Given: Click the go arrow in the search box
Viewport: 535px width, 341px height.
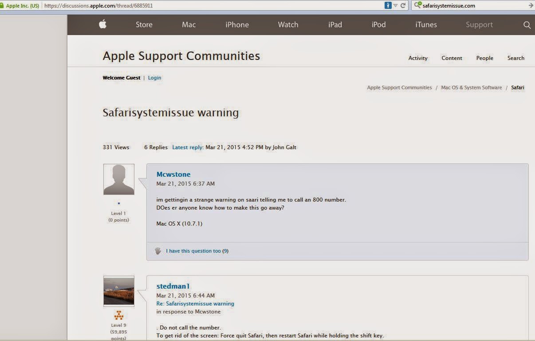Looking at the screenshot, I should click(x=531, y=6).
